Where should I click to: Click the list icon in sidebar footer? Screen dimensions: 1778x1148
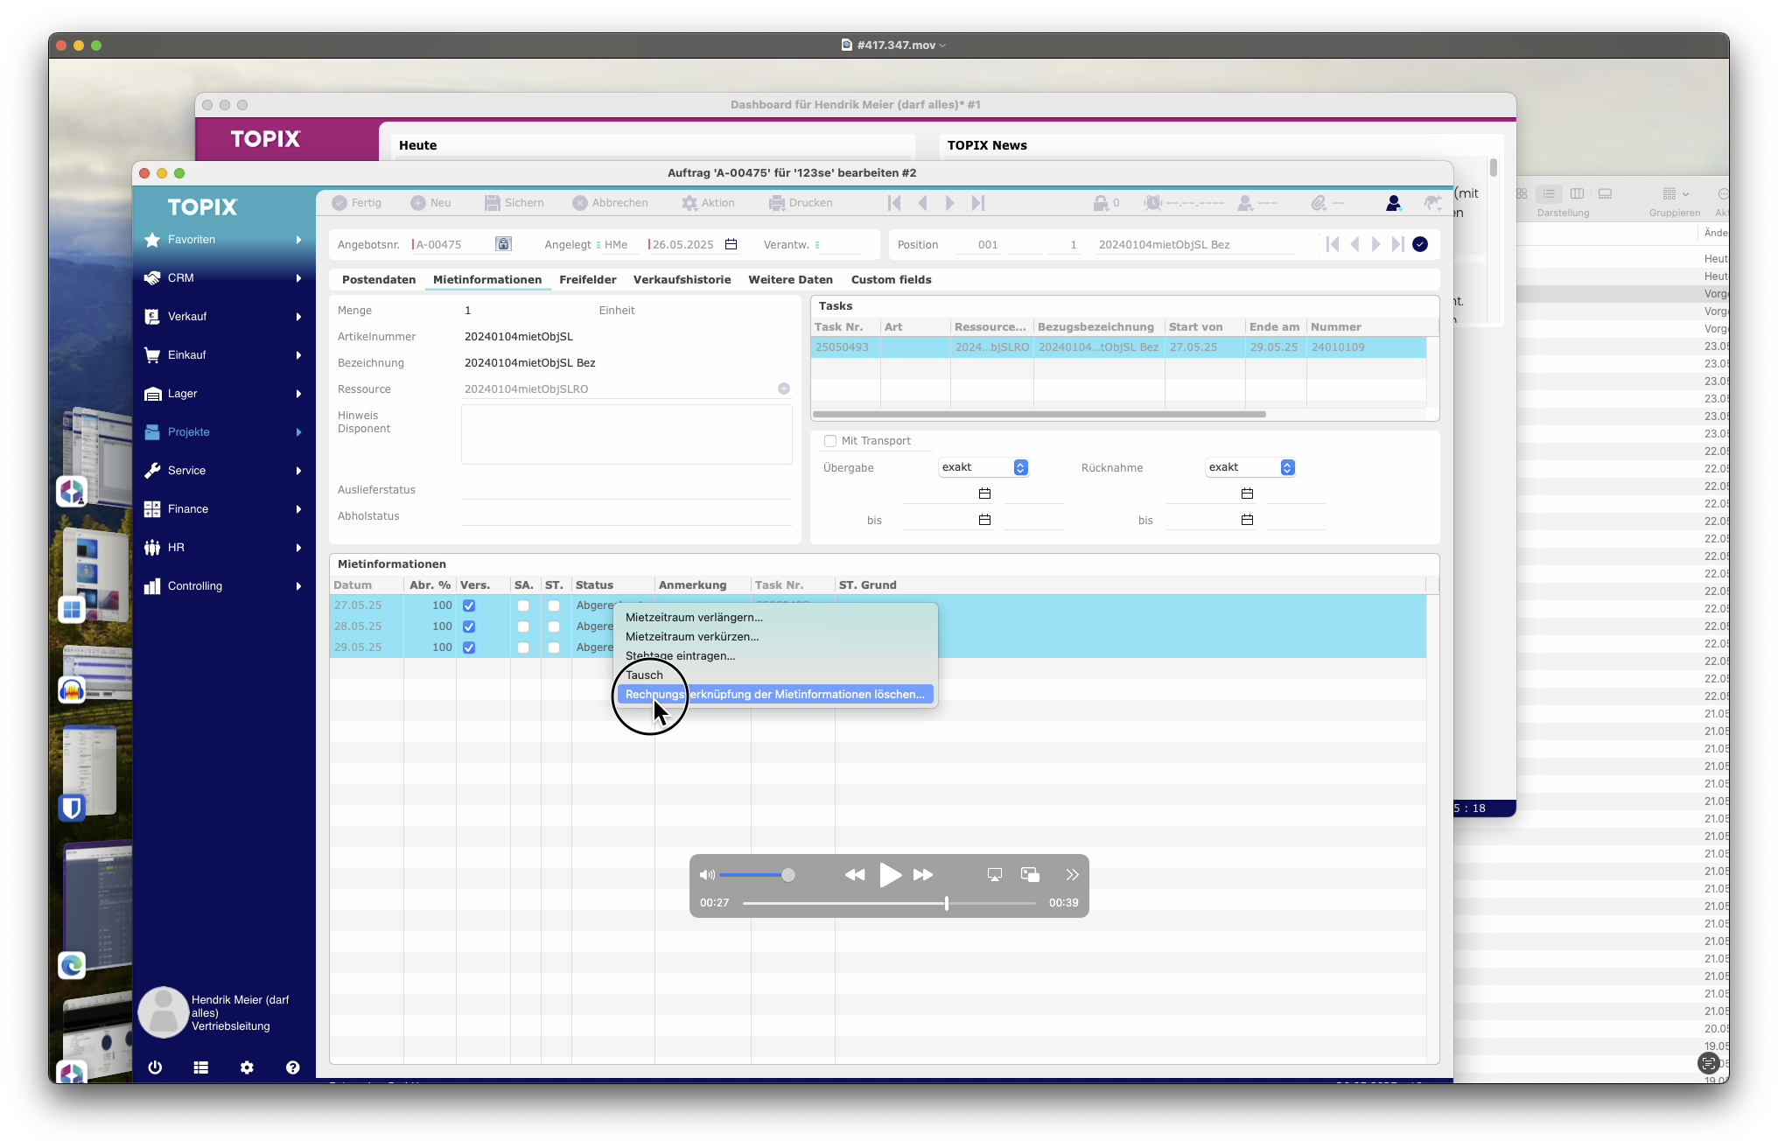pyautogui.click(x=201, y=1067)
